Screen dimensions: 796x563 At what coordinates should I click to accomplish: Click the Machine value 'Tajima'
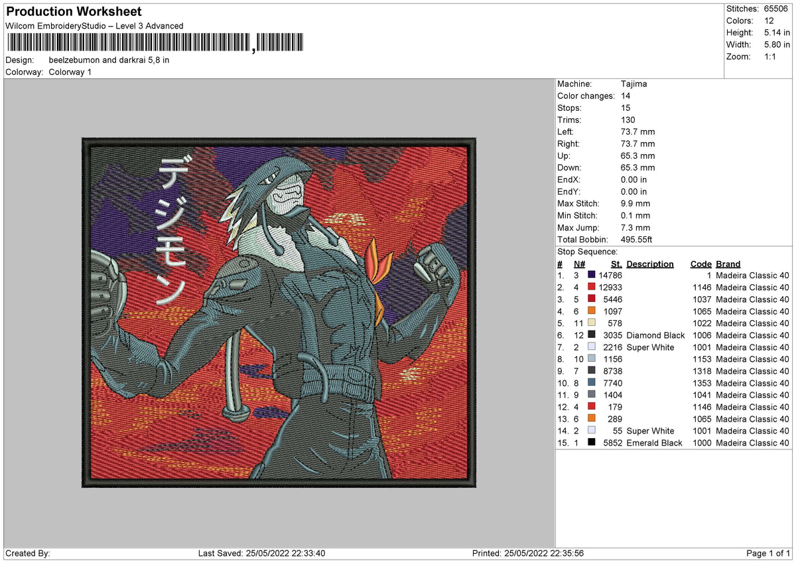[634, 84]
